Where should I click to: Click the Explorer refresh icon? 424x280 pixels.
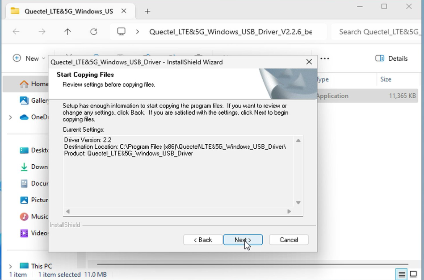click(x=93, y=32)
